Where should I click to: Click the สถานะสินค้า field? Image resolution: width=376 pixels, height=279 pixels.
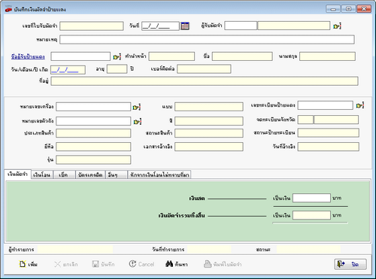[x=209, y=133]
